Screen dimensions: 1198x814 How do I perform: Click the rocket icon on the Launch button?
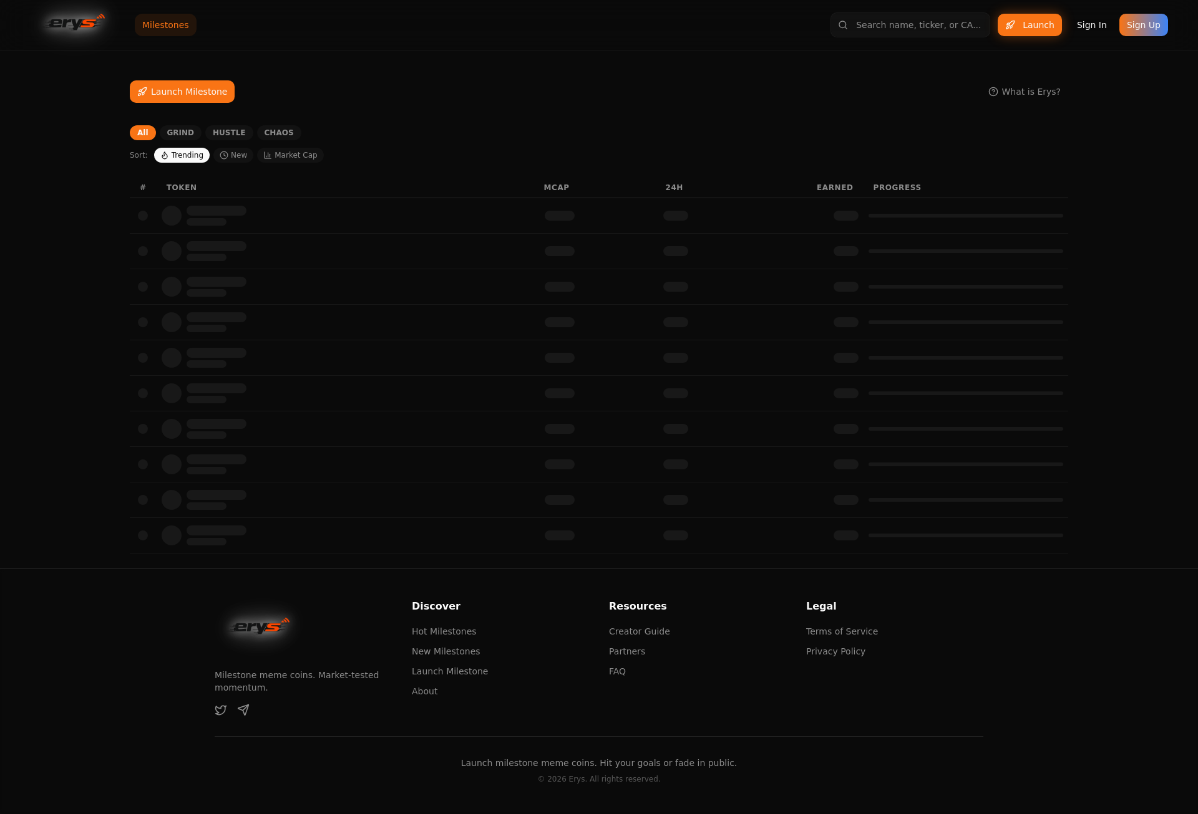point(1011,25)
